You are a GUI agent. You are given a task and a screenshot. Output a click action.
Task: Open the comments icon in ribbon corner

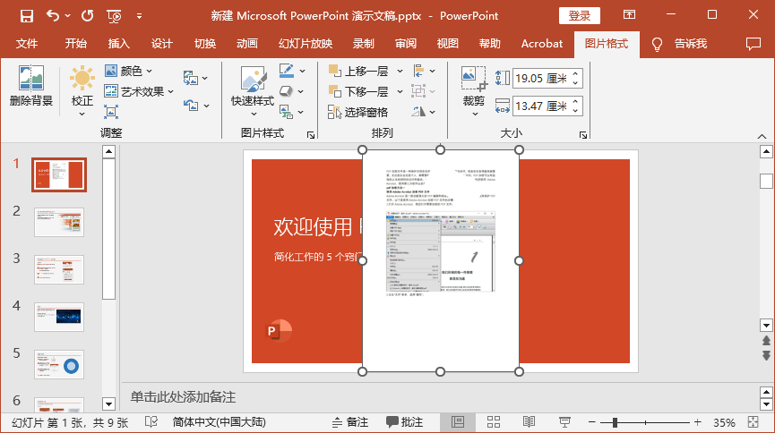pos(753,44)
